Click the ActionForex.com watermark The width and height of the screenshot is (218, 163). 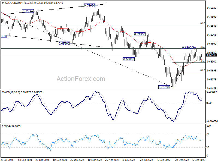(x=81, y=79)
